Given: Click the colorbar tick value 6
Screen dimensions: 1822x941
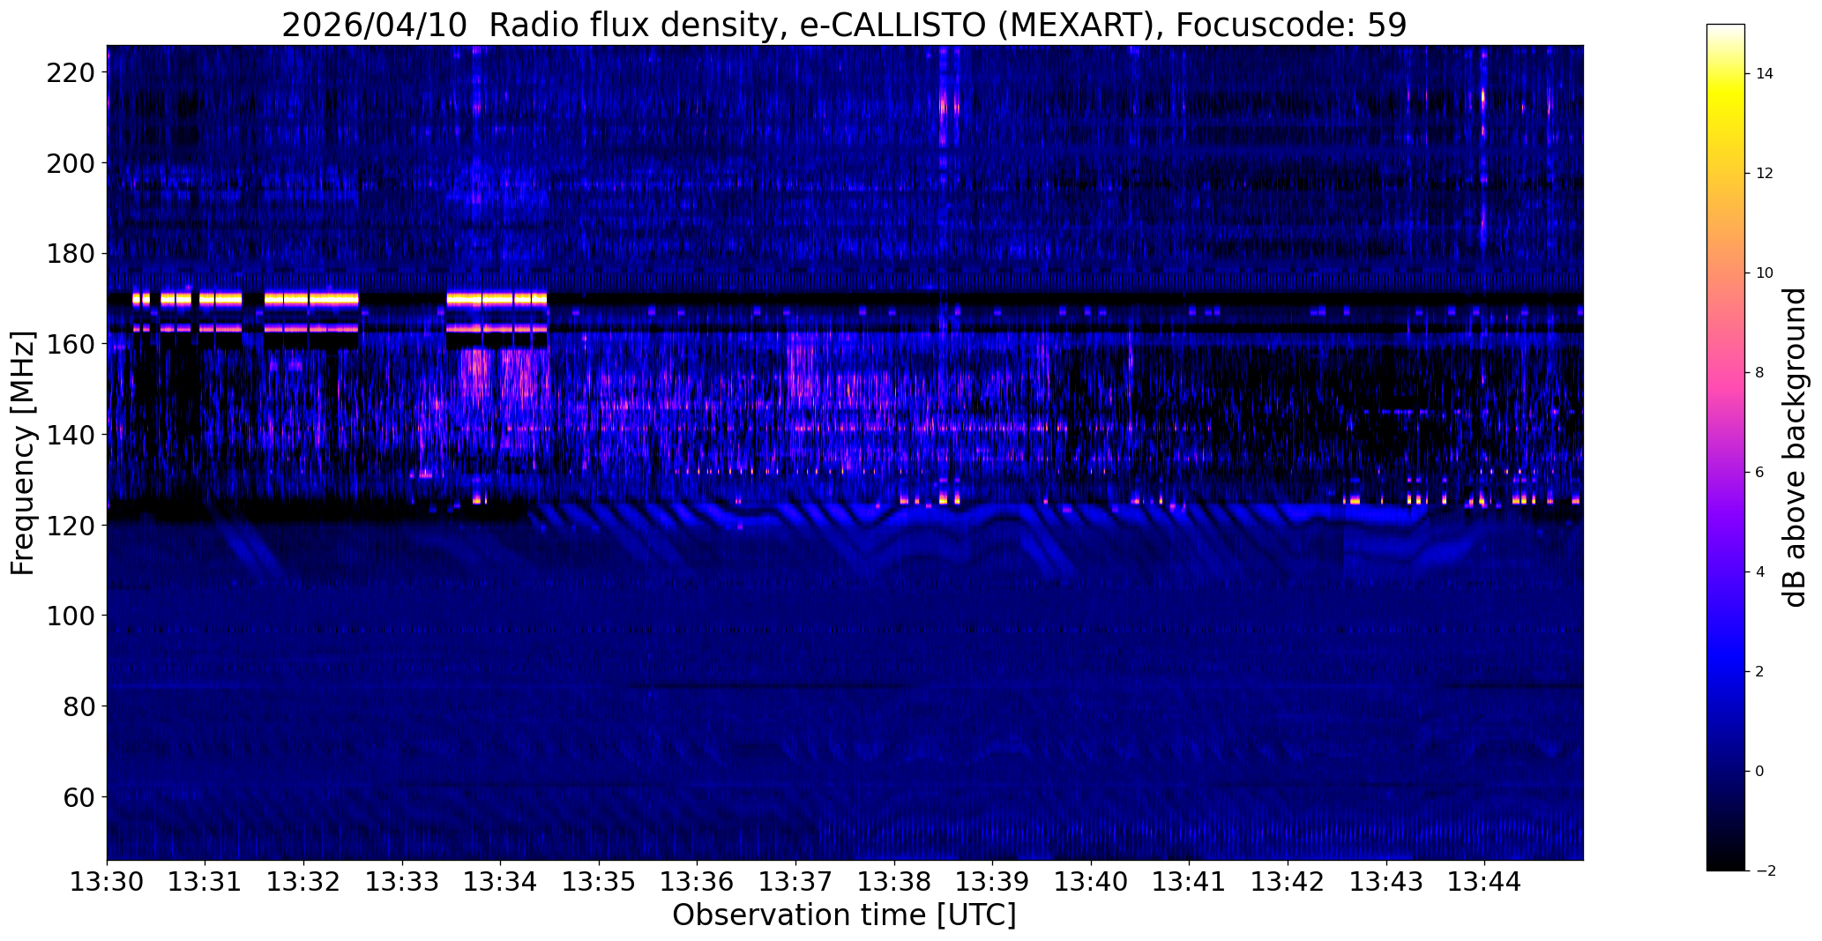Looking at the screenshot, I should (1760, 473).
